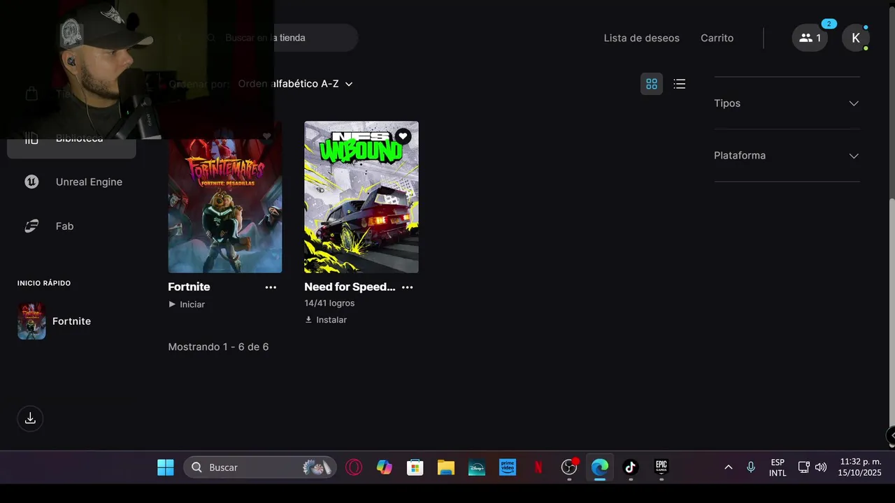Open File Explorer from taskbar
The width and height of the screenshot is (895, 503).
[446, 467]
